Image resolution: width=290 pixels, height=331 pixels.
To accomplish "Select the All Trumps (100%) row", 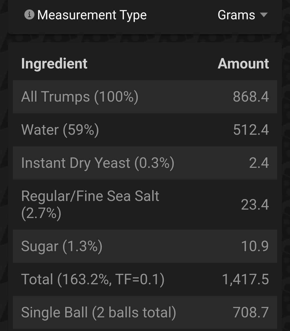I will point(80,97).
